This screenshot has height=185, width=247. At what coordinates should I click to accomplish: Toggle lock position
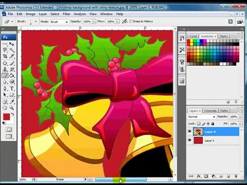click(208, 123)
